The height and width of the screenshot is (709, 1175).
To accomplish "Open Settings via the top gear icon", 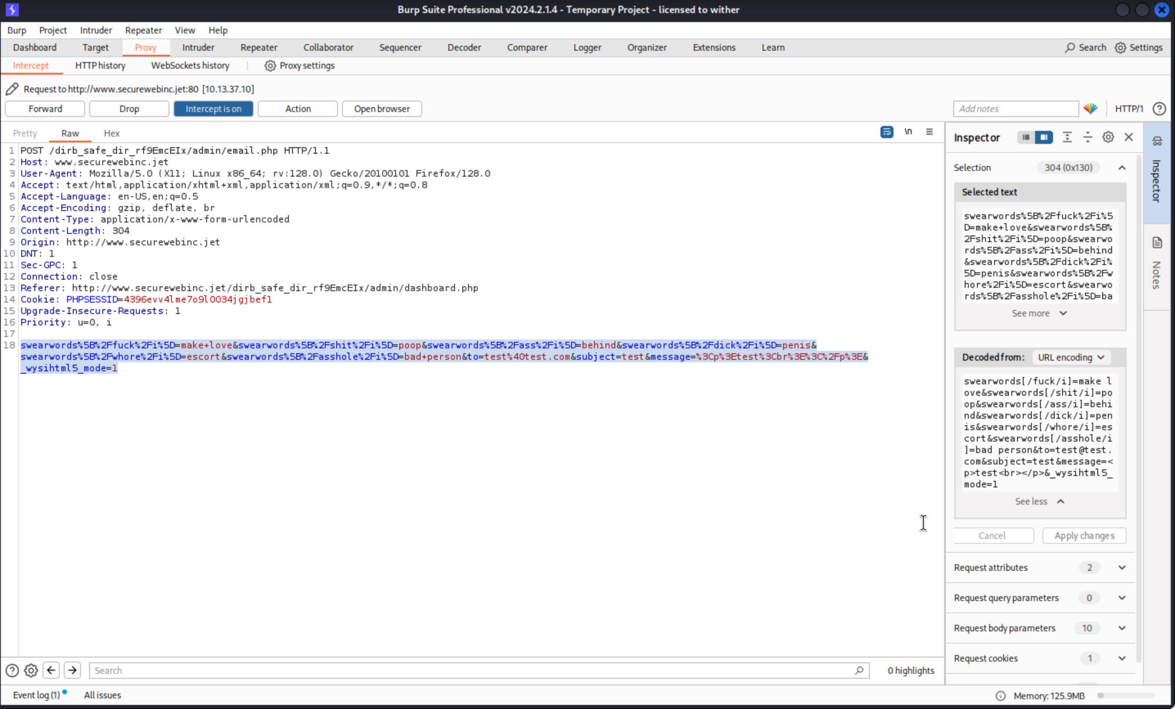I will pyautogui.click(x=1120, y=48).
